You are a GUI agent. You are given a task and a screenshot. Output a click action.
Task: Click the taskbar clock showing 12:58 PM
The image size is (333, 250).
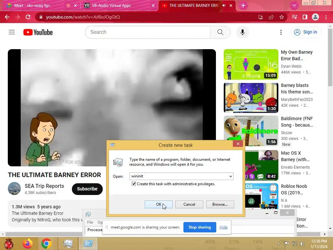pyautogui.click(x=319, y=243)
